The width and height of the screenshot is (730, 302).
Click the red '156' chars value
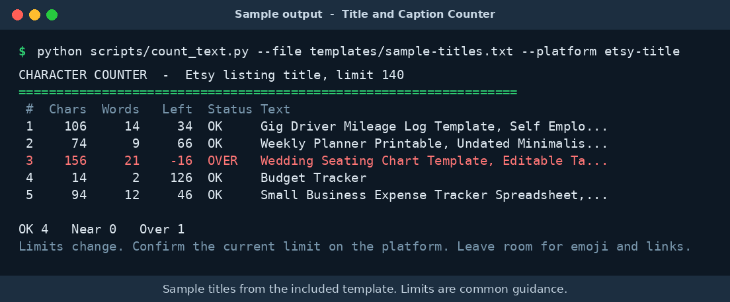(75, 161)
